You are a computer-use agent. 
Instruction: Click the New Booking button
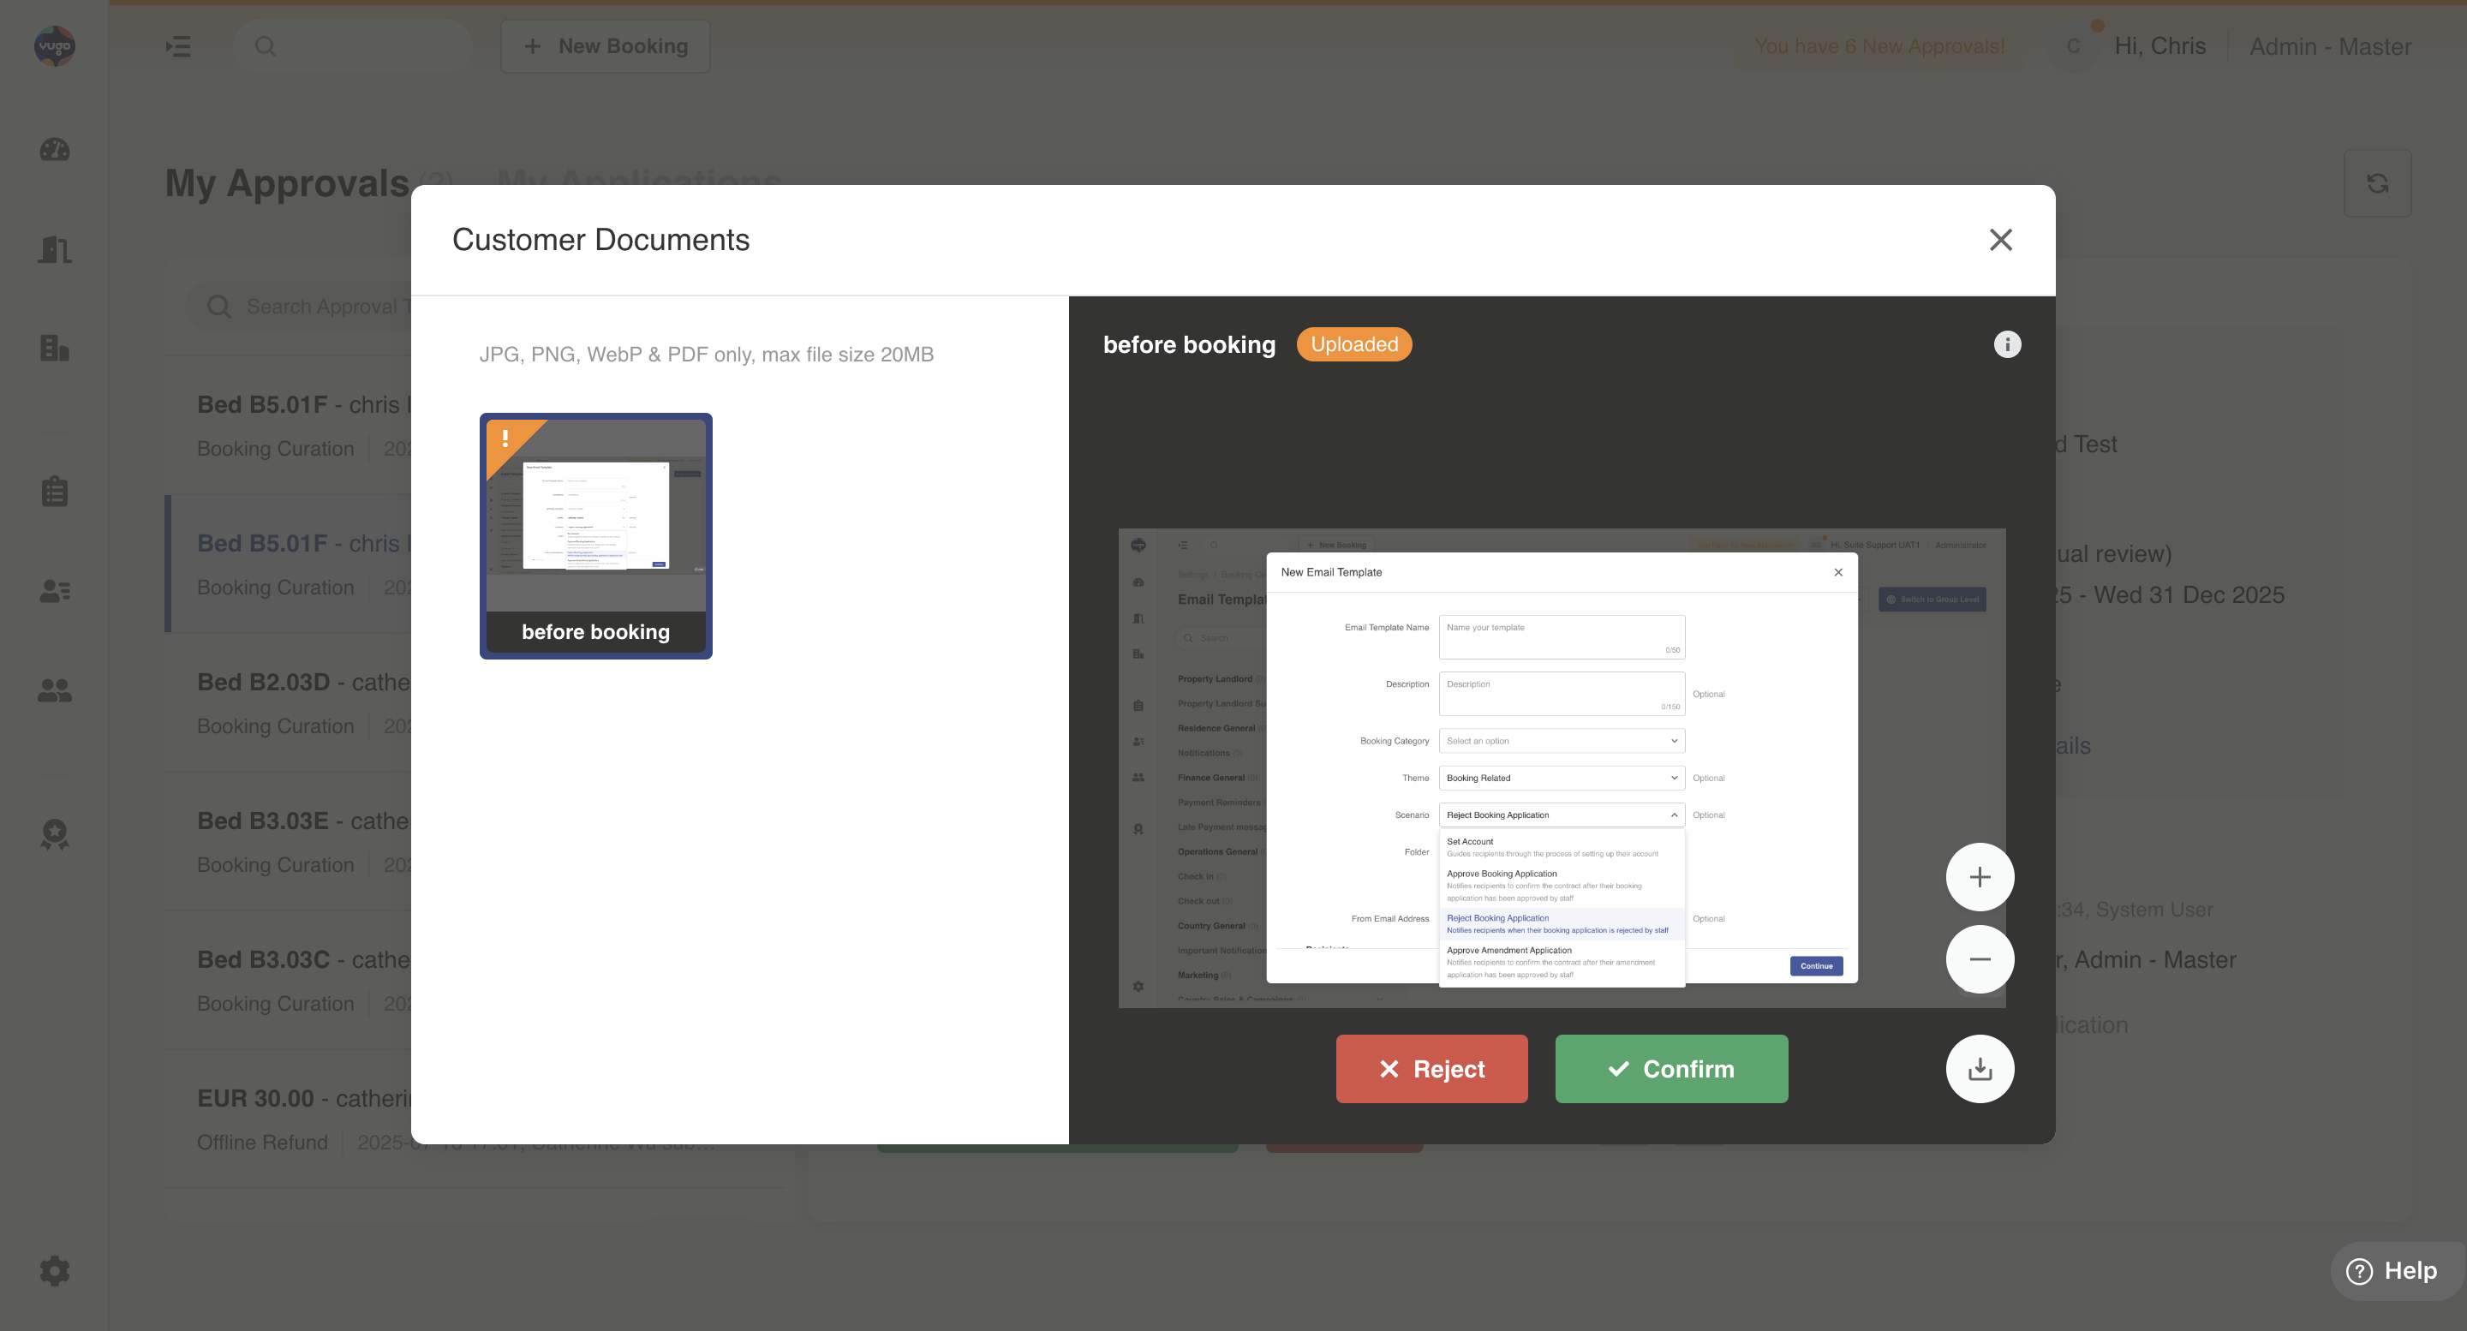[606, 46]
